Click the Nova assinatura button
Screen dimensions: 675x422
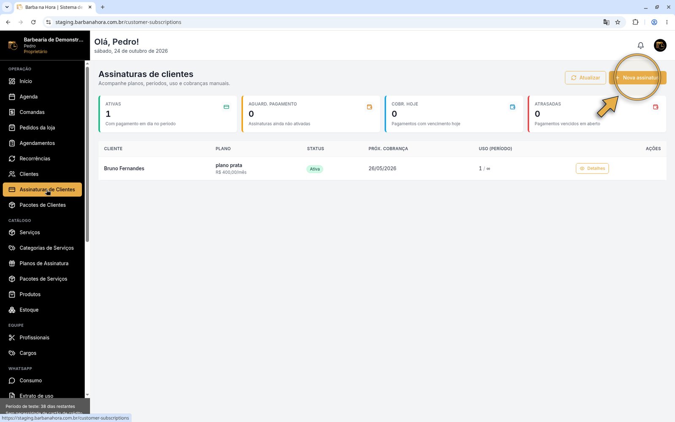point(637,78)
